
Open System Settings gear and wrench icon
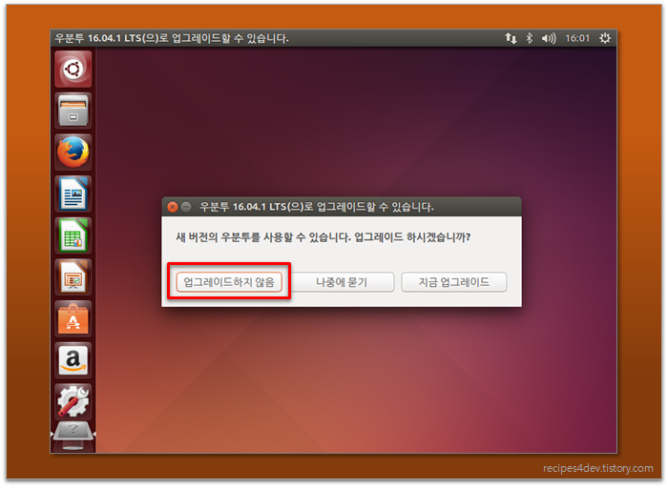(x=73, y=401)
